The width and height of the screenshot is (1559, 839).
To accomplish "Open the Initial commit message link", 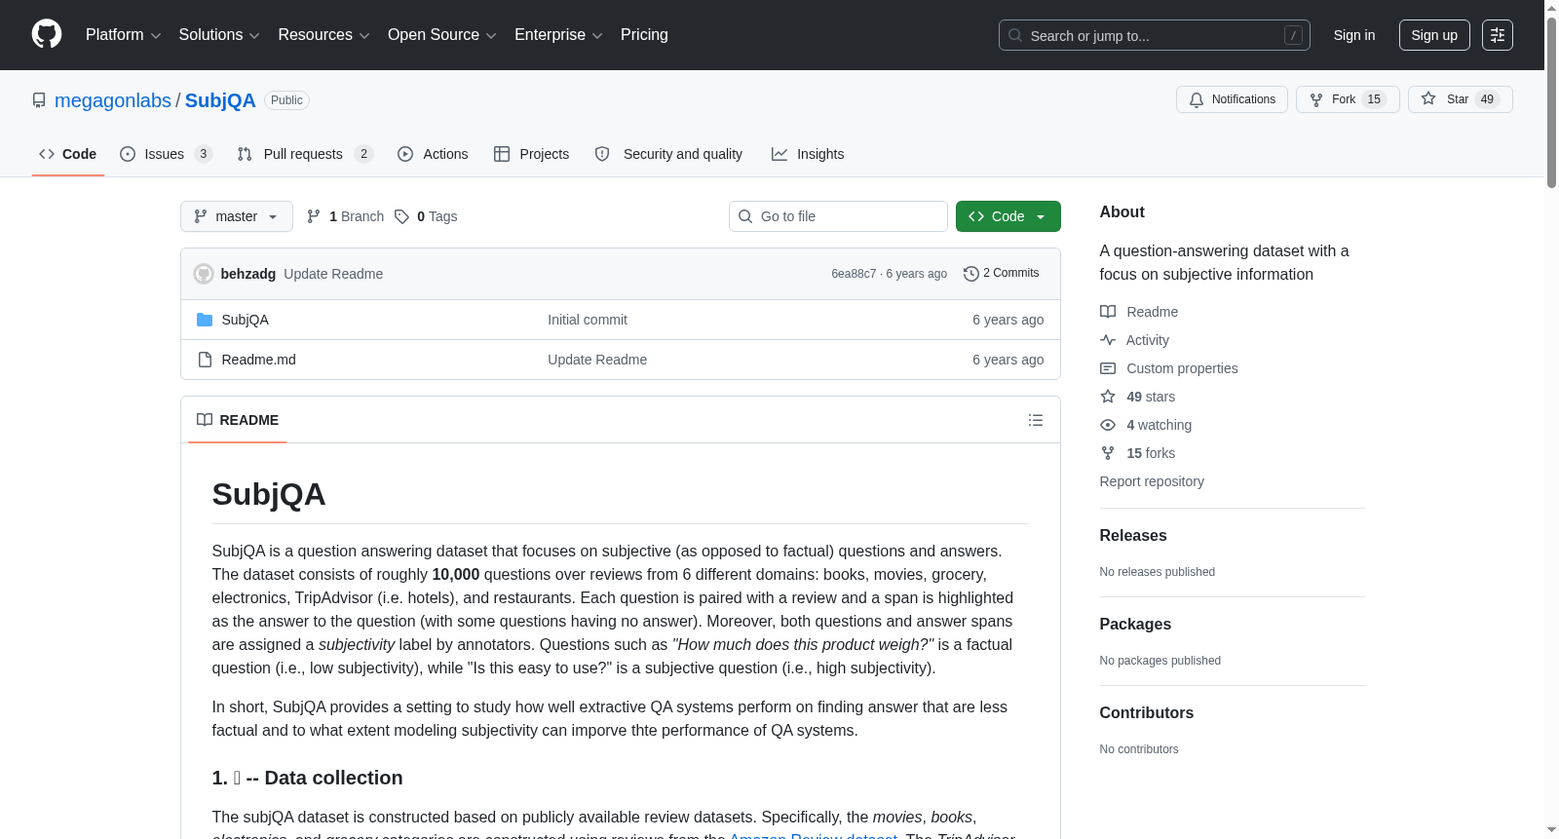I will [x=588, y=320].
